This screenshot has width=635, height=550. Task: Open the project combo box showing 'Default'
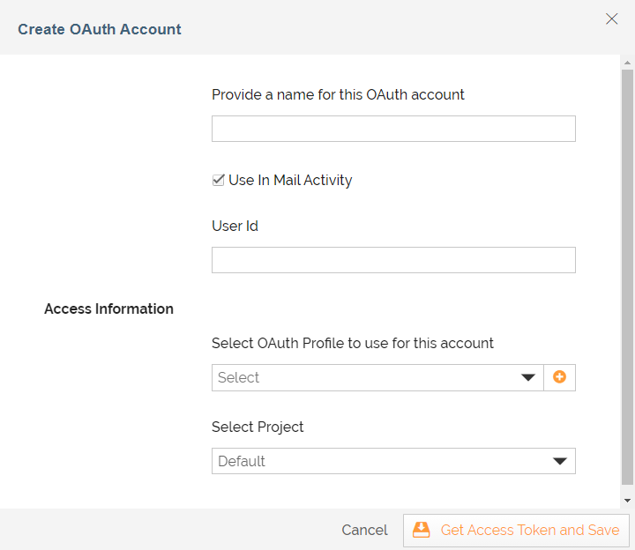pos(379,461)
